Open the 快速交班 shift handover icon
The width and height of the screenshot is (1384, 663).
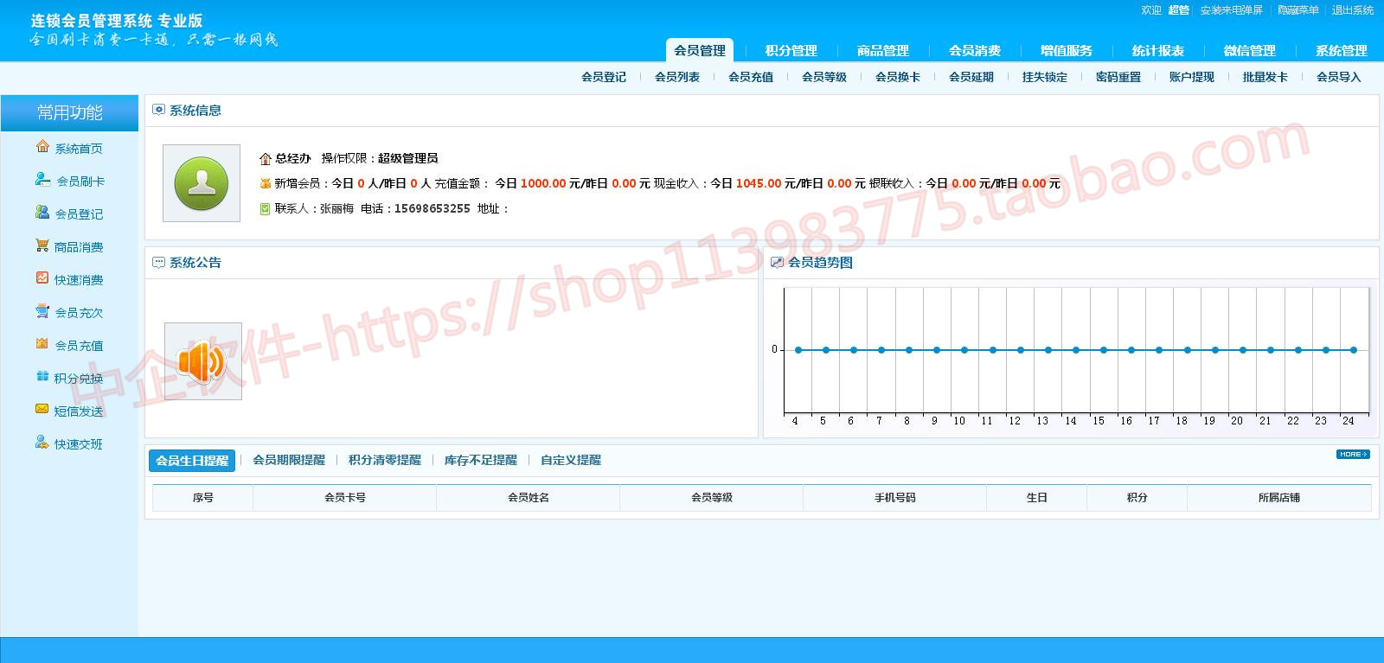[42, 443]
